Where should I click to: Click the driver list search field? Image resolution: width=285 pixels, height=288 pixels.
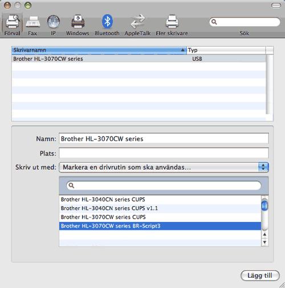164,186
